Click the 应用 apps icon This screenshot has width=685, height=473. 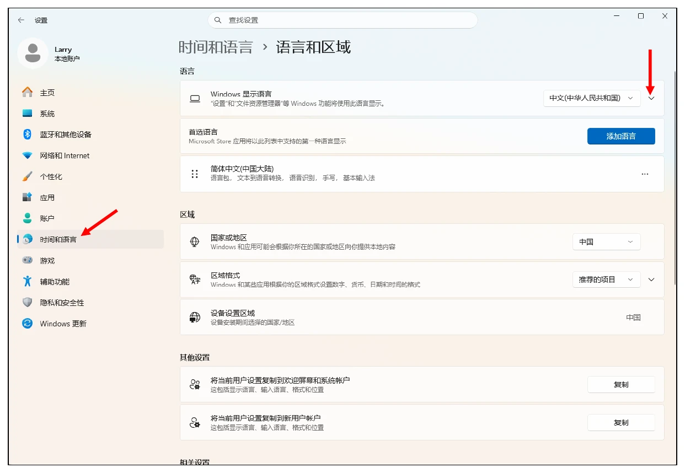click(x=27, y=197)
